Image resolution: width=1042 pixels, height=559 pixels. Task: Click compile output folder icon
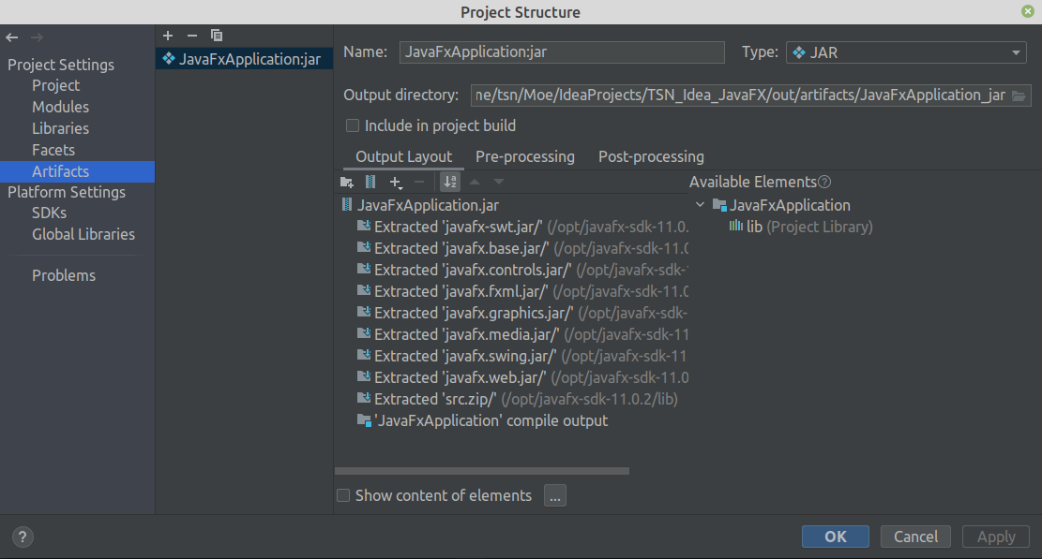364,420
